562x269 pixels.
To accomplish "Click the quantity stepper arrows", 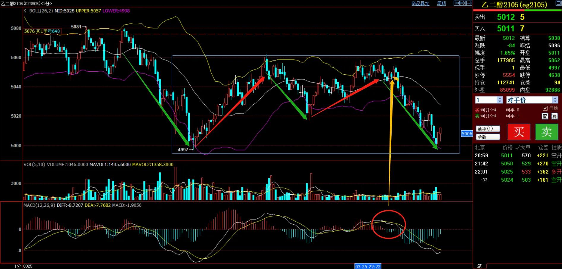I will 500,100.
